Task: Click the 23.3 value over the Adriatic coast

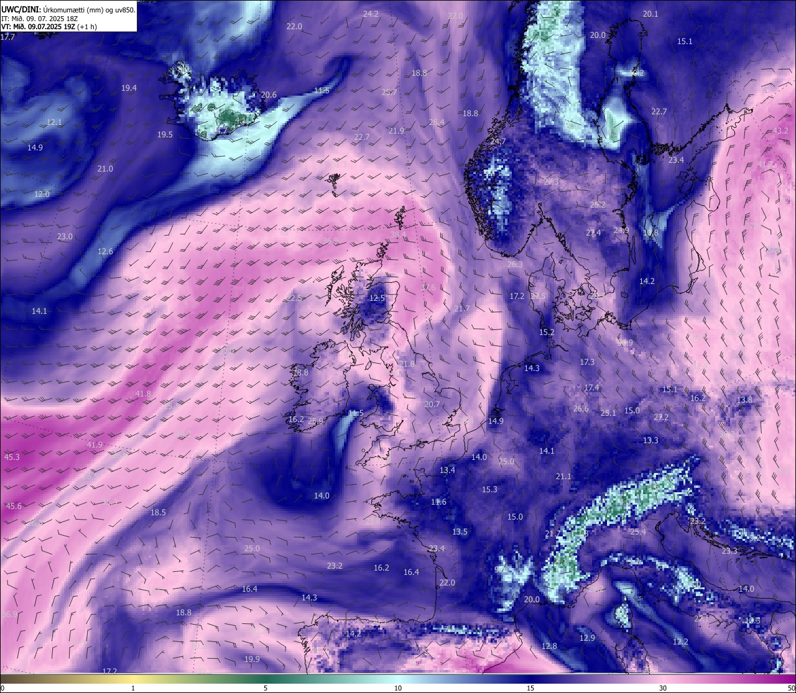Action: 729,551
